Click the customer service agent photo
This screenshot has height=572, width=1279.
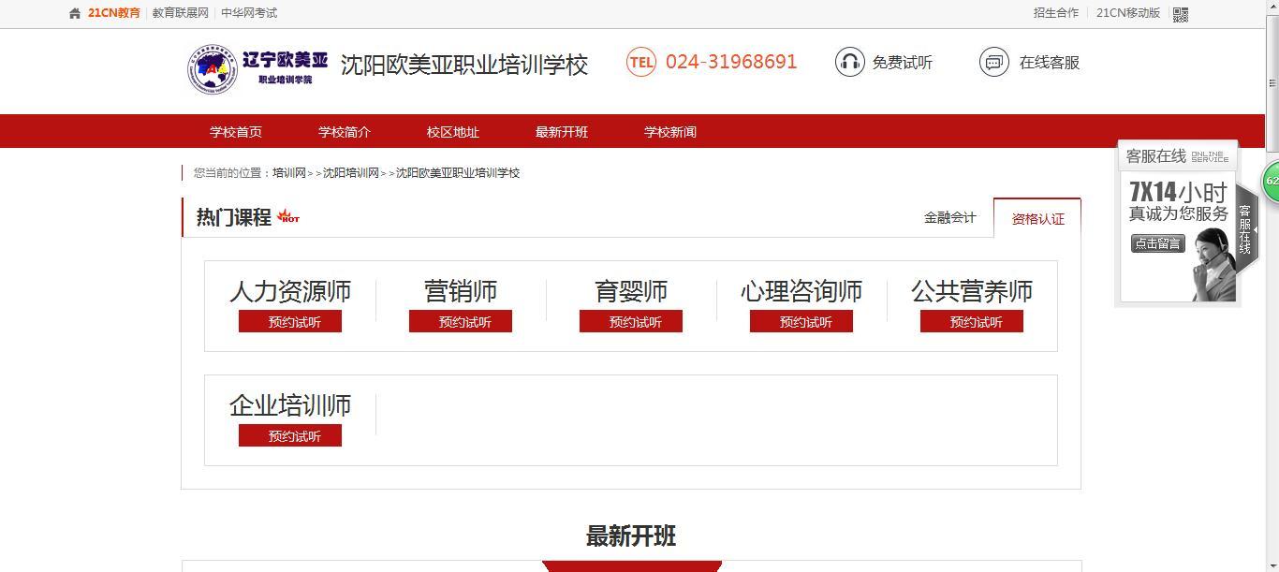coord(1213,264)
